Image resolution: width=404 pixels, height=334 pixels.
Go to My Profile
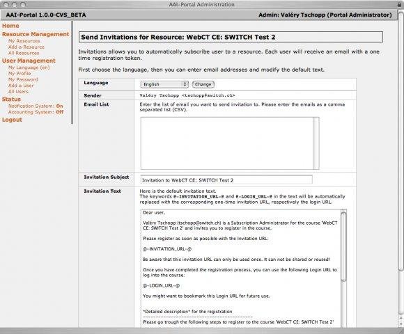(x=20, y=73)
